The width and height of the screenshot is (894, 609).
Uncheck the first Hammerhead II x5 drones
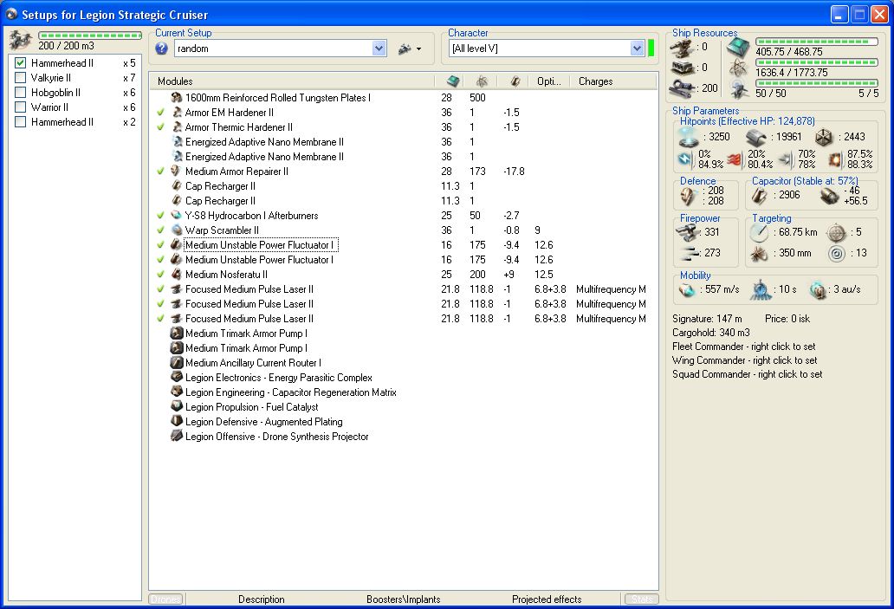tap(21, 62)
